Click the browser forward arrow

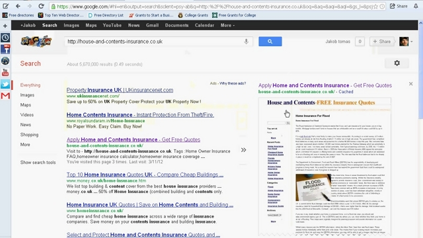tap(29, 6)
